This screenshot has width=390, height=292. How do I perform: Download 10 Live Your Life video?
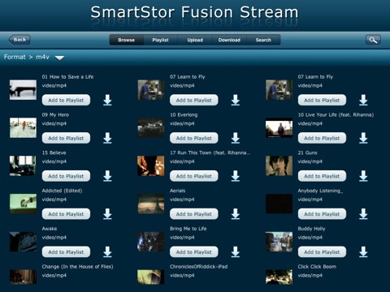click(x=363, y=138)
